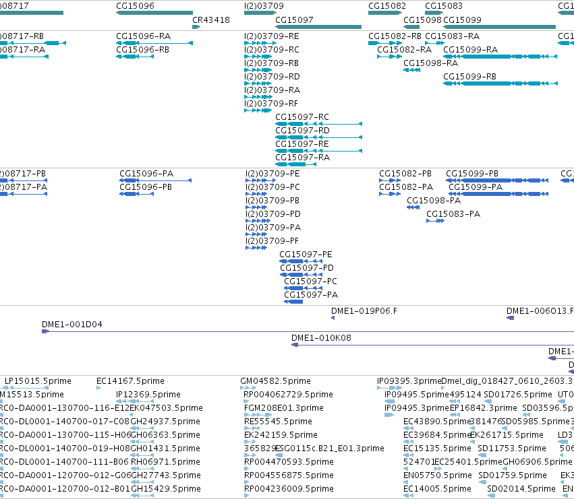The image size is (574, 499).
Task: Select transcript CG15097-RE
Action: tap(302, 144)
